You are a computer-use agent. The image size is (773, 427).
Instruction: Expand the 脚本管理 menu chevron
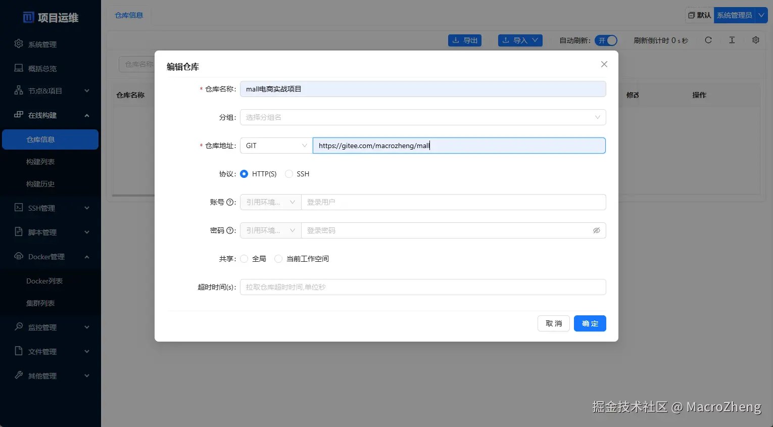point(87,232)
